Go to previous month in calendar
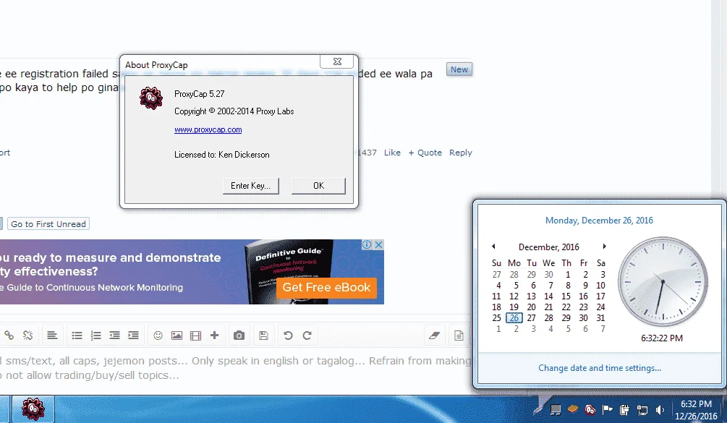This screenshot has width=727, height=423. (x=493, y=247)
